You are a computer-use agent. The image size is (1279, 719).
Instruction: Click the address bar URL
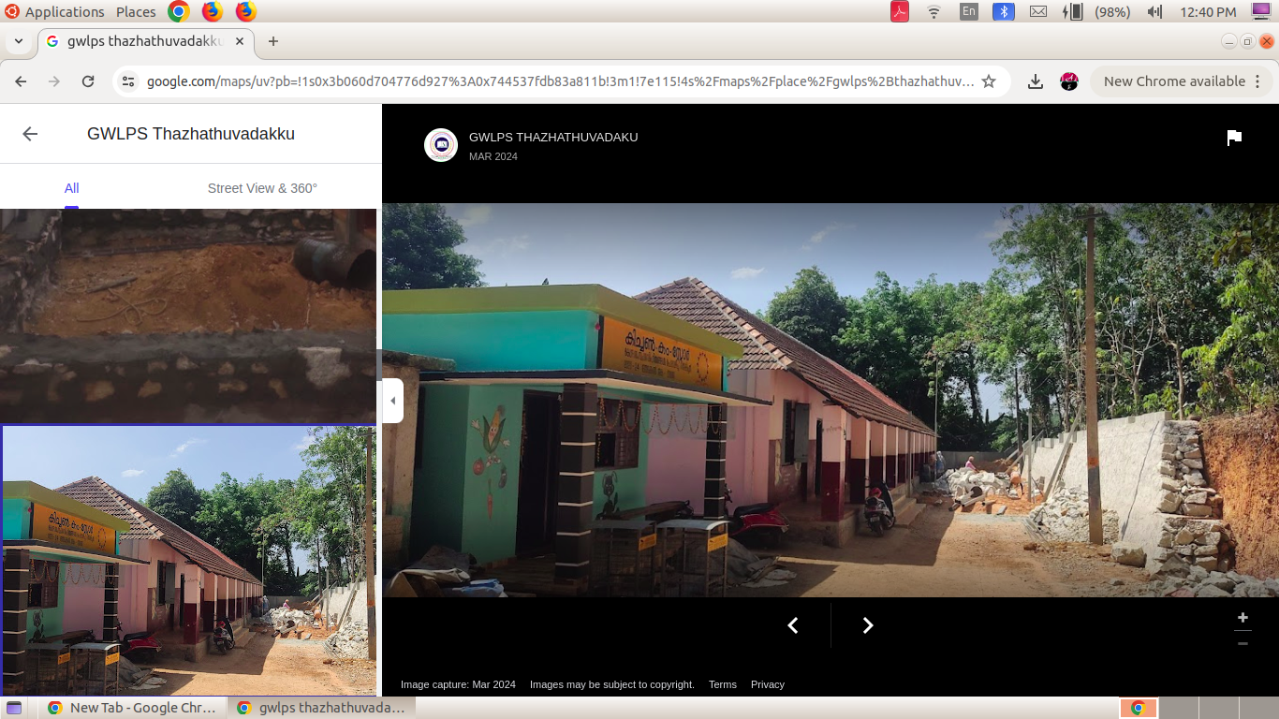click(560, 81)
